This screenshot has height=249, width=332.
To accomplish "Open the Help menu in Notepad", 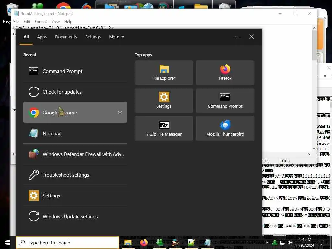I will coord(68,22).
